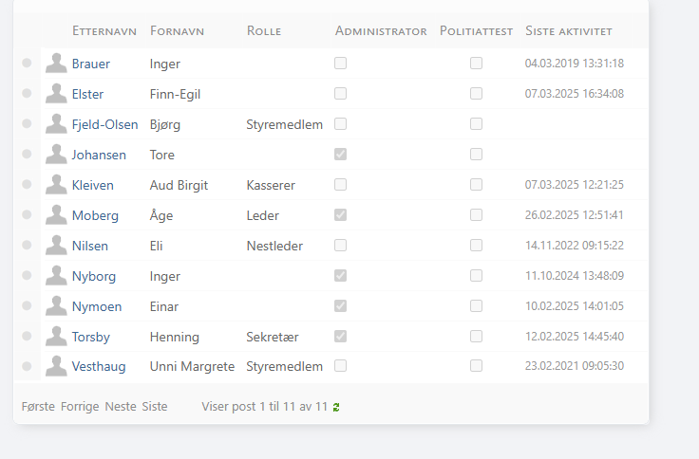The width and height of the screenshot is (699, 459).
Task: Open the Nilsen surname link
Action: (90, 246)
